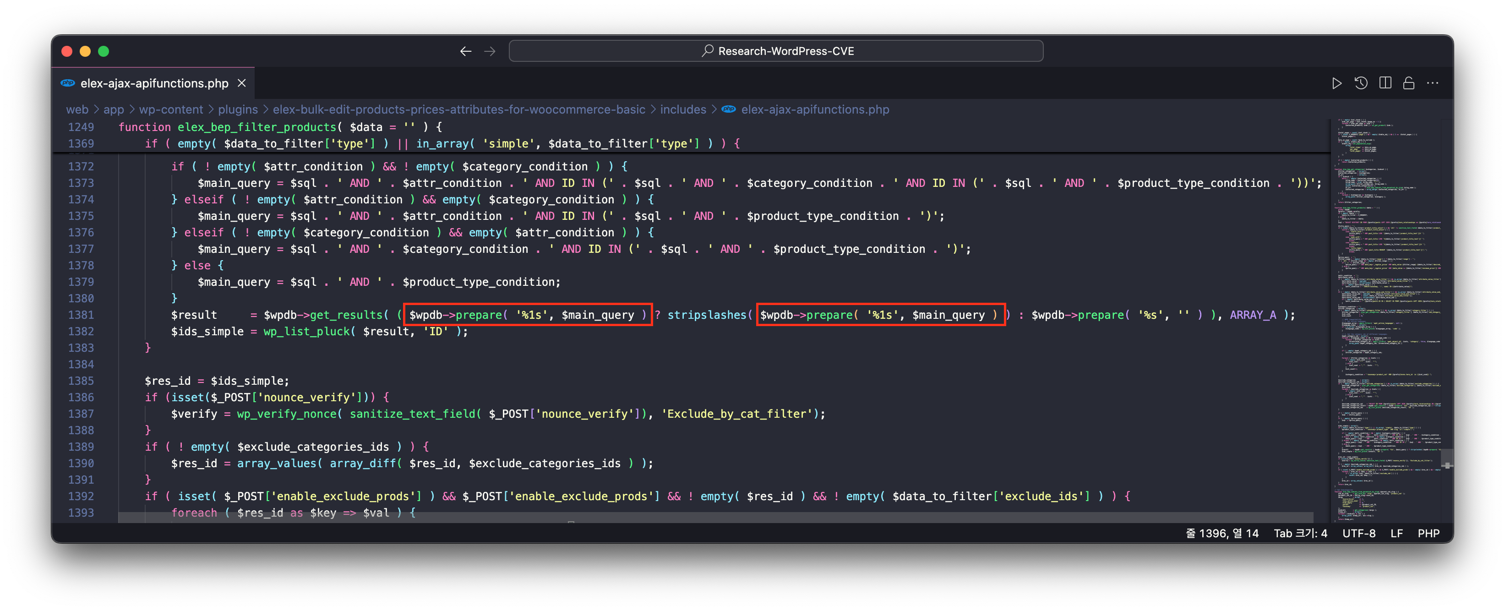
Task: Click 'stripslashes' on line 1381
Action: tap(707, 315)
